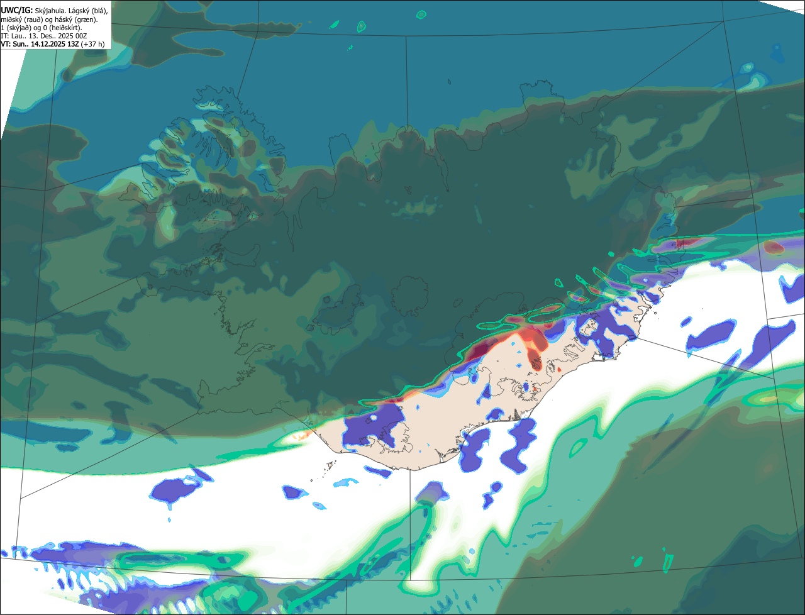Click the 'UWC/IG:' bold title label
The image size is (805, 615).
point(17,10)
